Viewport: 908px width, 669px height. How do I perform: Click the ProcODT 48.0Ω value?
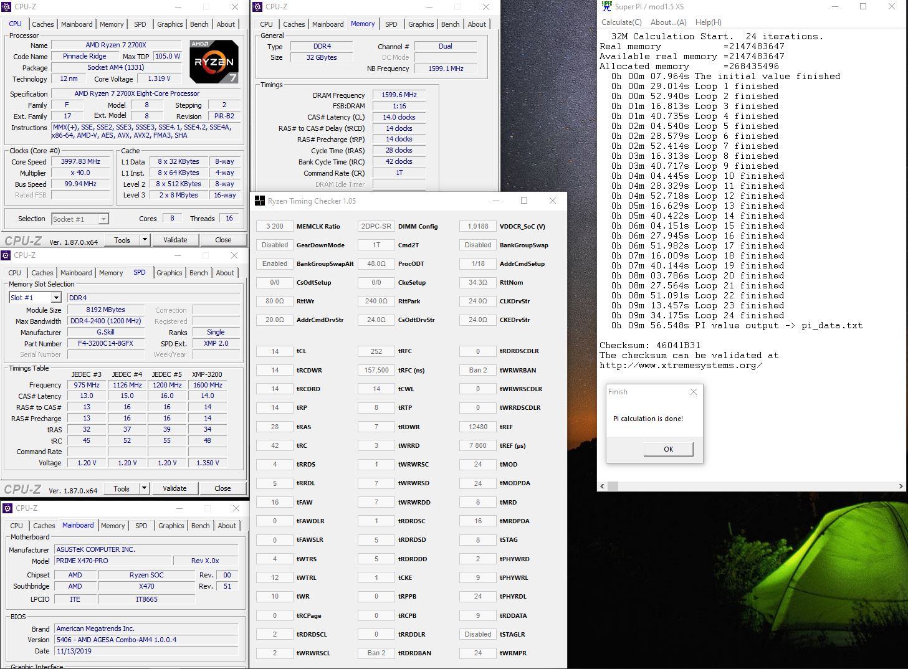[376, 263]
